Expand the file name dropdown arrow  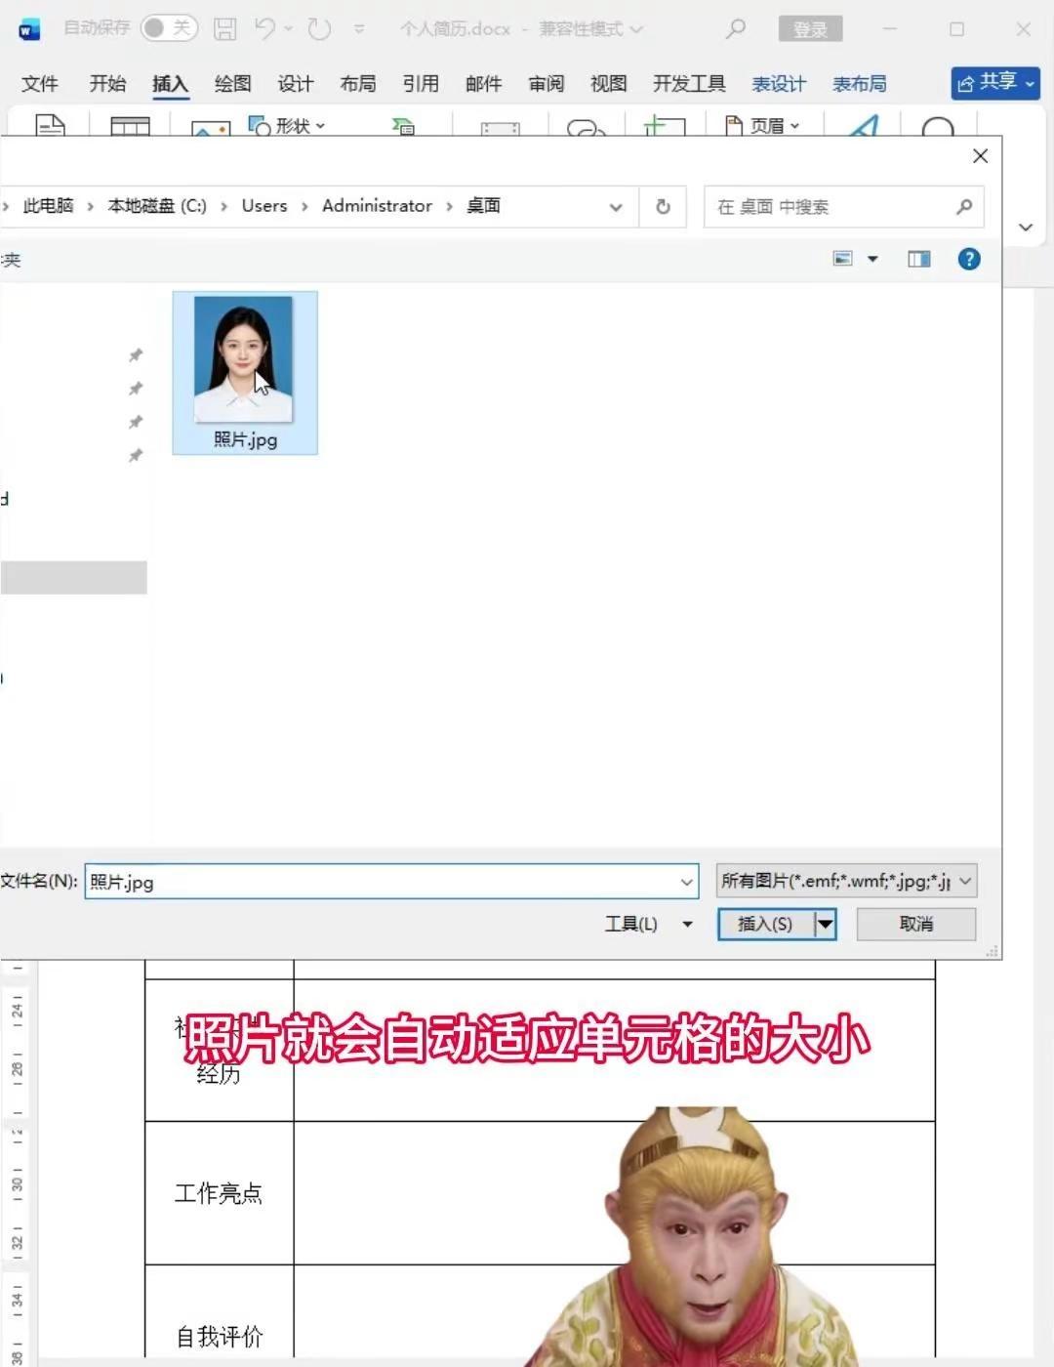pos(687,882)
